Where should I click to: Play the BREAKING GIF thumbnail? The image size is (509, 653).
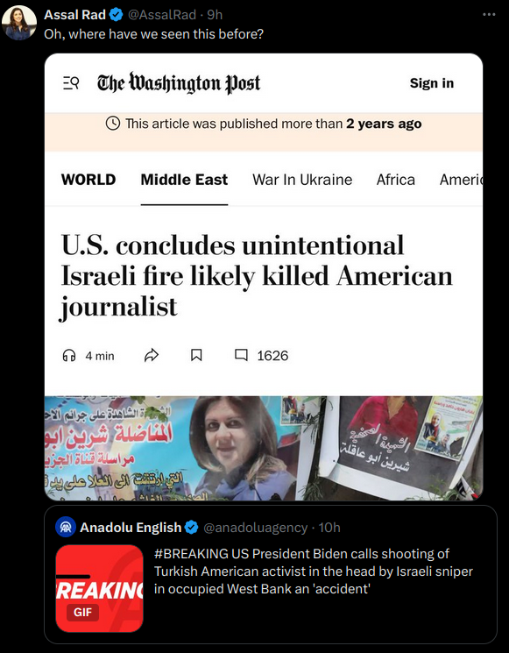tap(99, 588)
